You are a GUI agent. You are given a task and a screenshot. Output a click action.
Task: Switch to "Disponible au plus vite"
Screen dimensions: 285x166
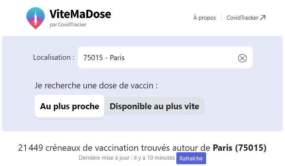tap(154, 107)
